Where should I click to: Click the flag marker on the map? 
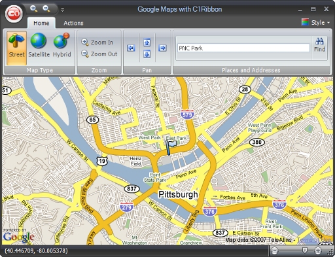pos(171,147)
